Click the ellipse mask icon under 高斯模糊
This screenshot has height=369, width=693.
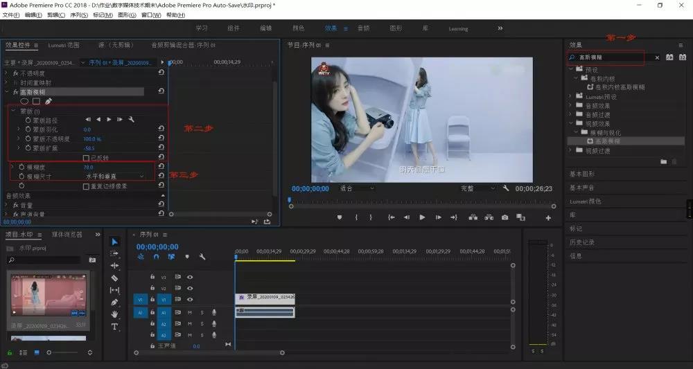click(24, 102)
